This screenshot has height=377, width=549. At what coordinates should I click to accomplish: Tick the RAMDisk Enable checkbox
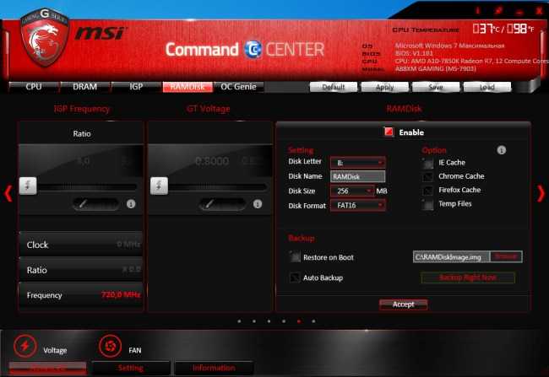point(389,132)
